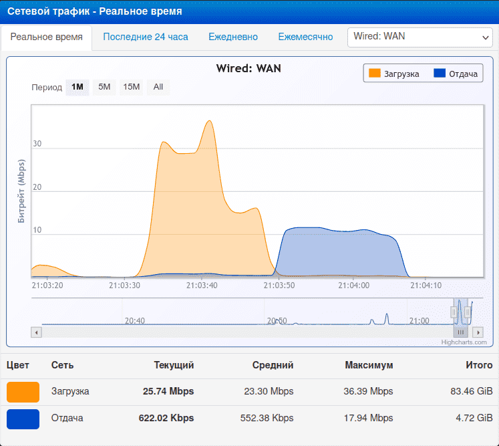This screenshot has width=499, height=446.
Task: Click the blue Отдача color swatch in table
Action: point(23,419)
